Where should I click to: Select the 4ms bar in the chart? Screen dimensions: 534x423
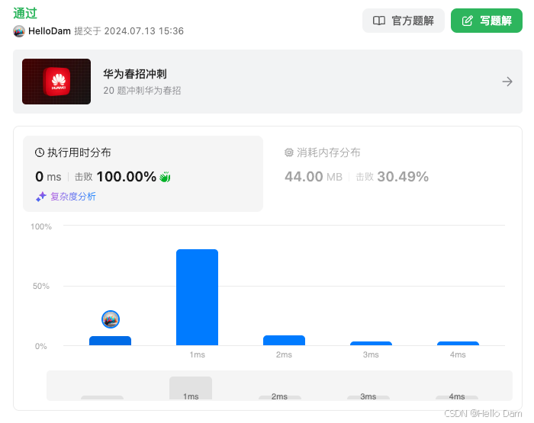point(458,344)
